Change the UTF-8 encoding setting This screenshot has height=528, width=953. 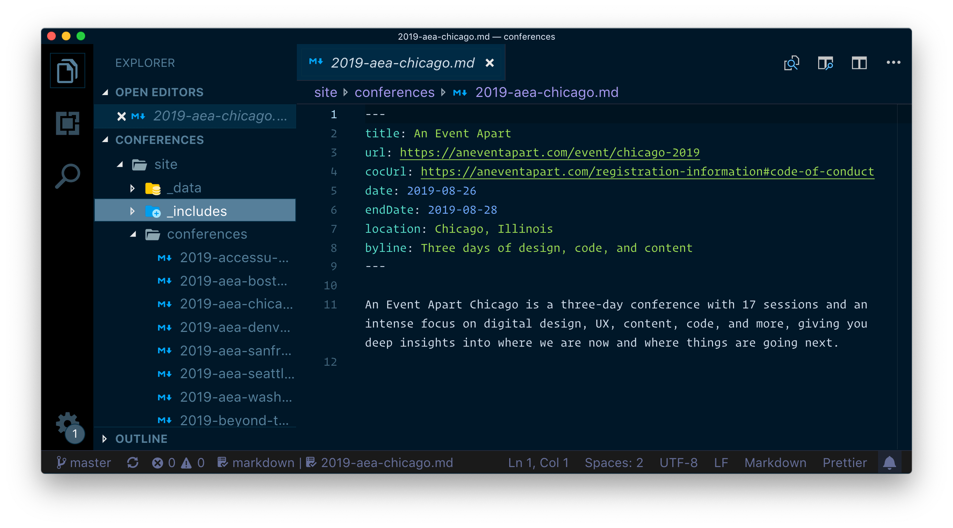tap(679, 463)
